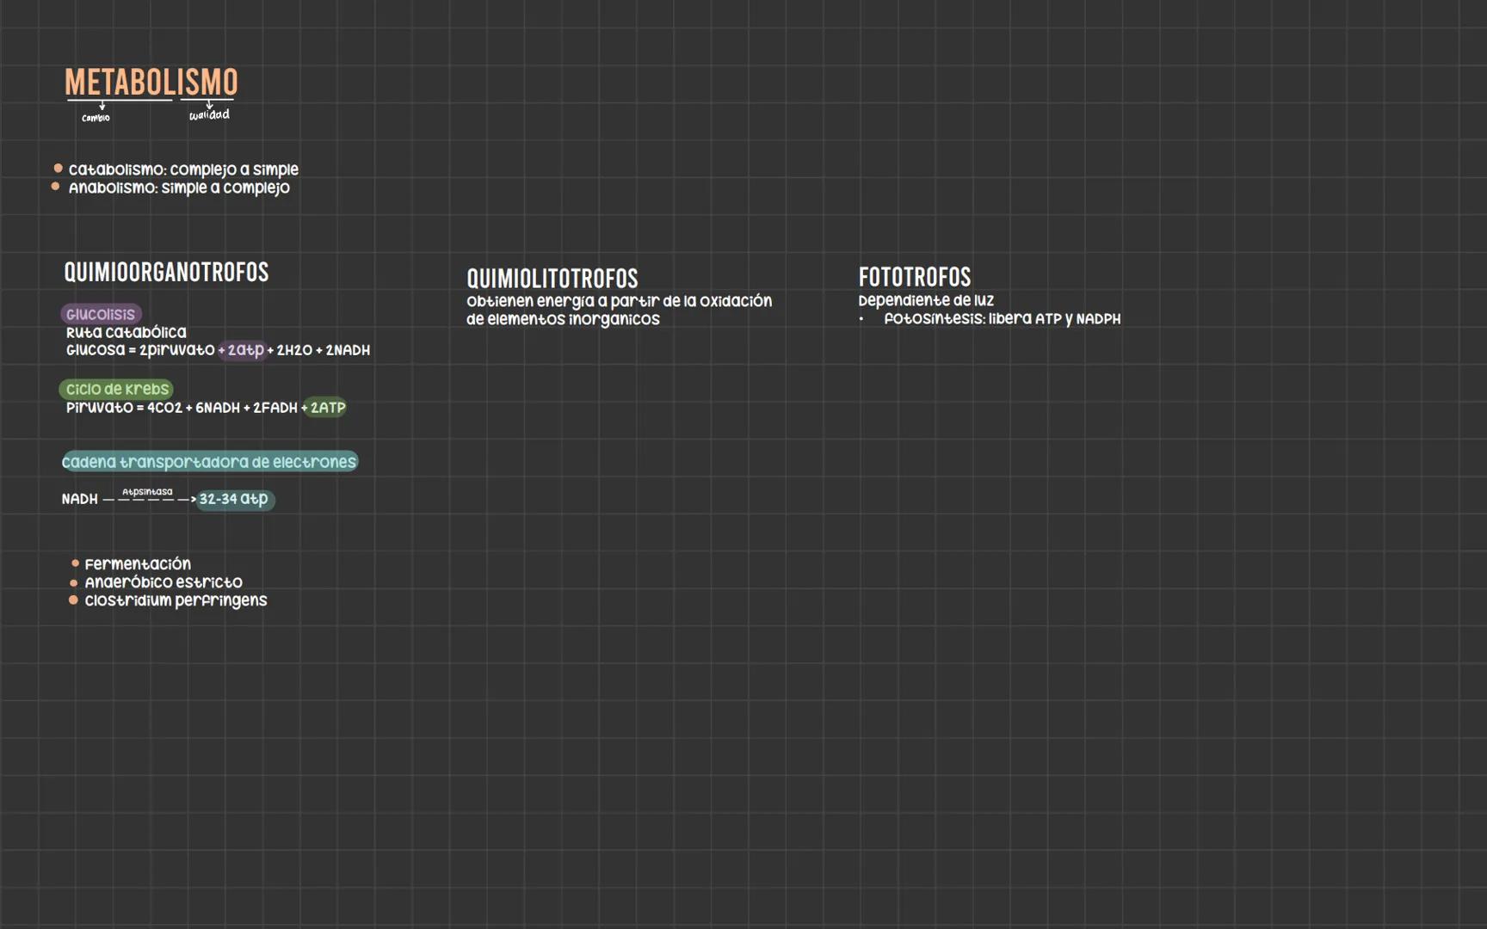Click the bullet next to Fermentación

point(75,563)
